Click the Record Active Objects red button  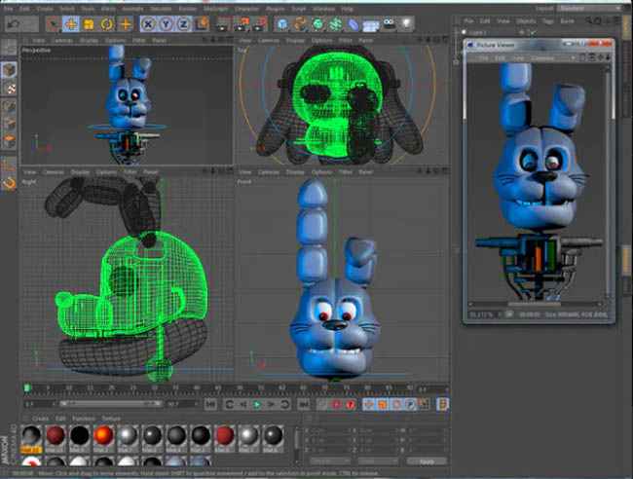[x=336, y=404]
